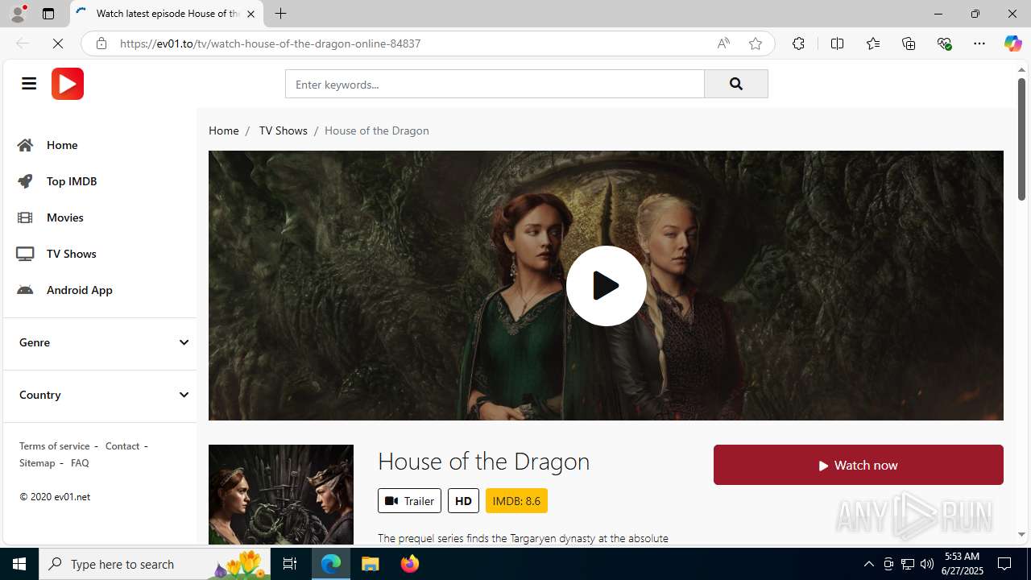1031x580 pixels.
Task: Click the browser back arrow
Action: 23,43
